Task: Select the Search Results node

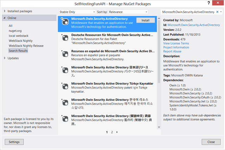Action: [x=18, y=51]
